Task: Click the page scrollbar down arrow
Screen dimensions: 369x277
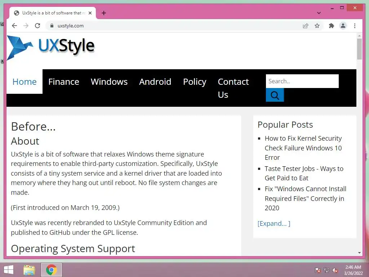Action: click(359, 253)
